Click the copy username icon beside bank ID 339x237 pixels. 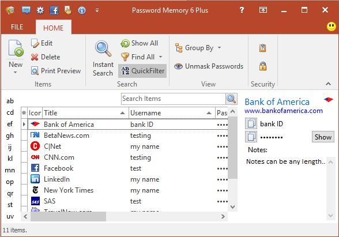coord(251,123)
